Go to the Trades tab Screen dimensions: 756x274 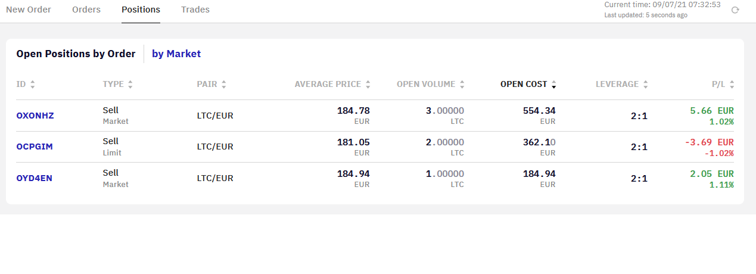point(195,10)
